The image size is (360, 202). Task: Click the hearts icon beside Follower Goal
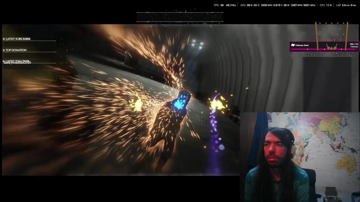coord(293,45)
